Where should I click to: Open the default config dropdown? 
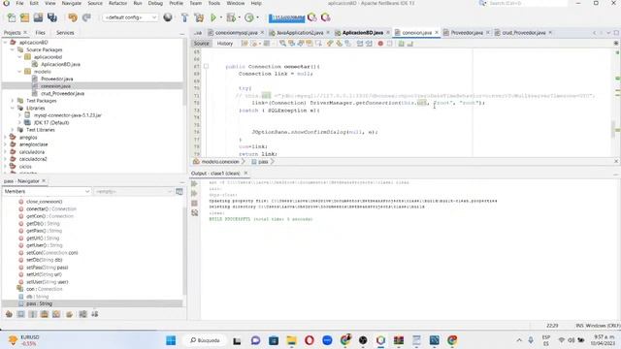(x=130, y=17)
